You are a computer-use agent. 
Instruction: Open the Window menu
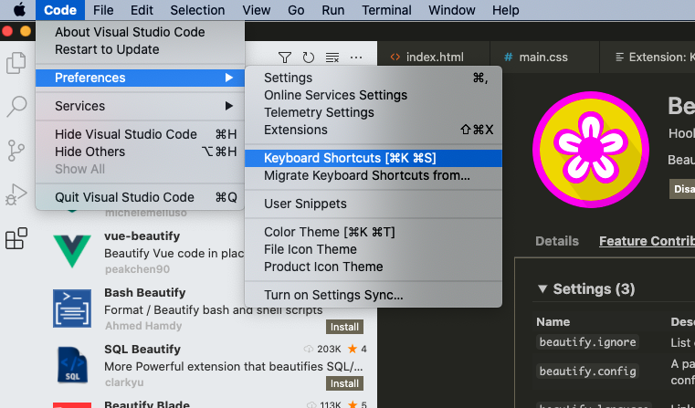(x=452, y=10)
